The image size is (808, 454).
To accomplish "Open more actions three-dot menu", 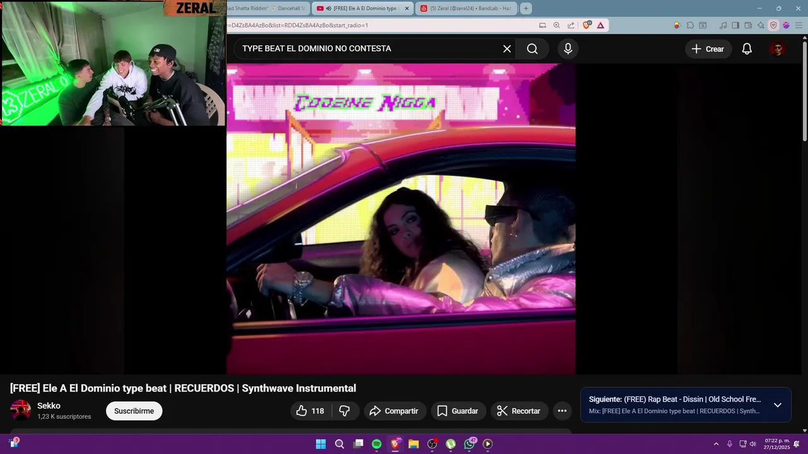I will [562, 411].
